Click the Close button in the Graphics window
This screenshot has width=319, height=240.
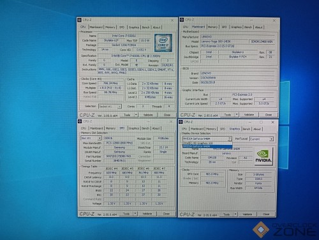pos(266,214)
